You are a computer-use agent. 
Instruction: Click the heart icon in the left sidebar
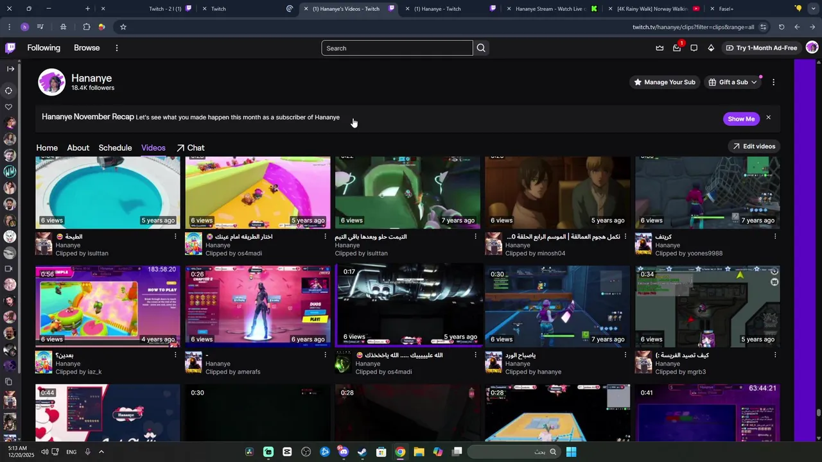point(9,107)
